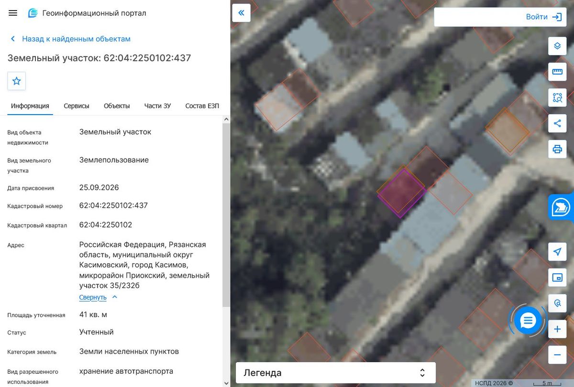
Task: Collapse the address with Свернуть
Action: pos(98,297)
